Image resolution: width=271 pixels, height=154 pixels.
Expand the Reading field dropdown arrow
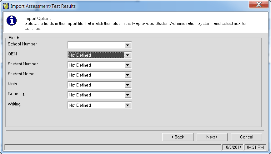pos(127,95)
